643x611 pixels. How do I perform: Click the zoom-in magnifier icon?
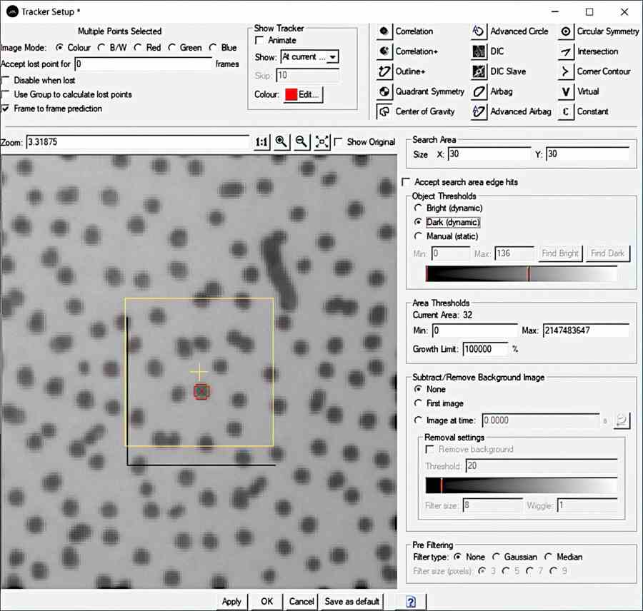click(281, 141)
